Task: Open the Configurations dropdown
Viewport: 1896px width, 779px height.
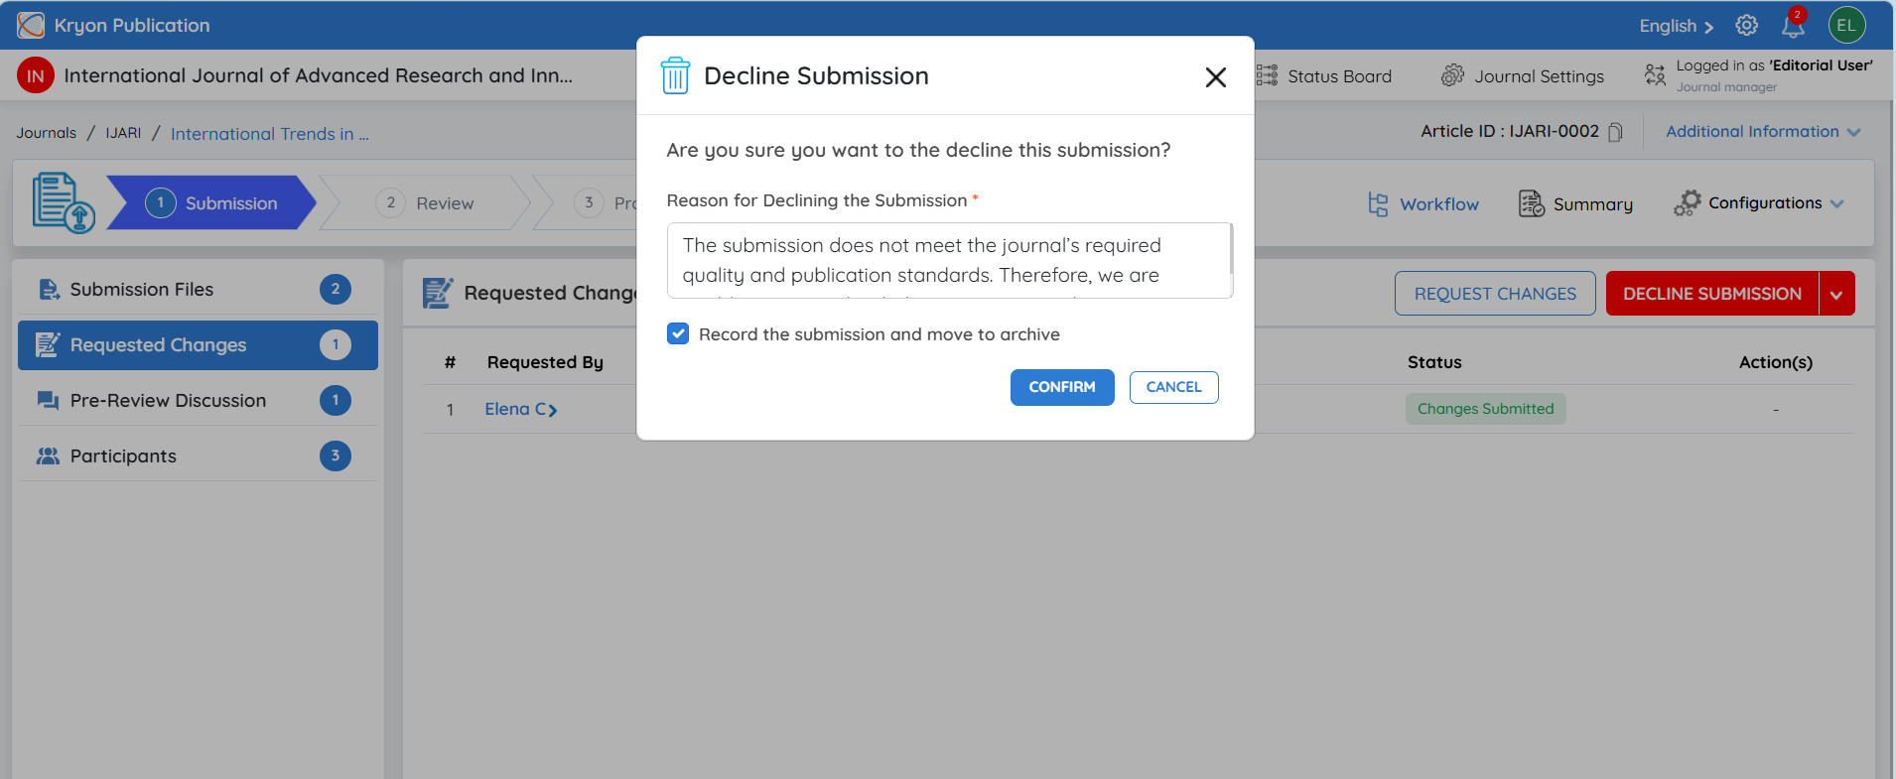Action: click(1775, 202)
